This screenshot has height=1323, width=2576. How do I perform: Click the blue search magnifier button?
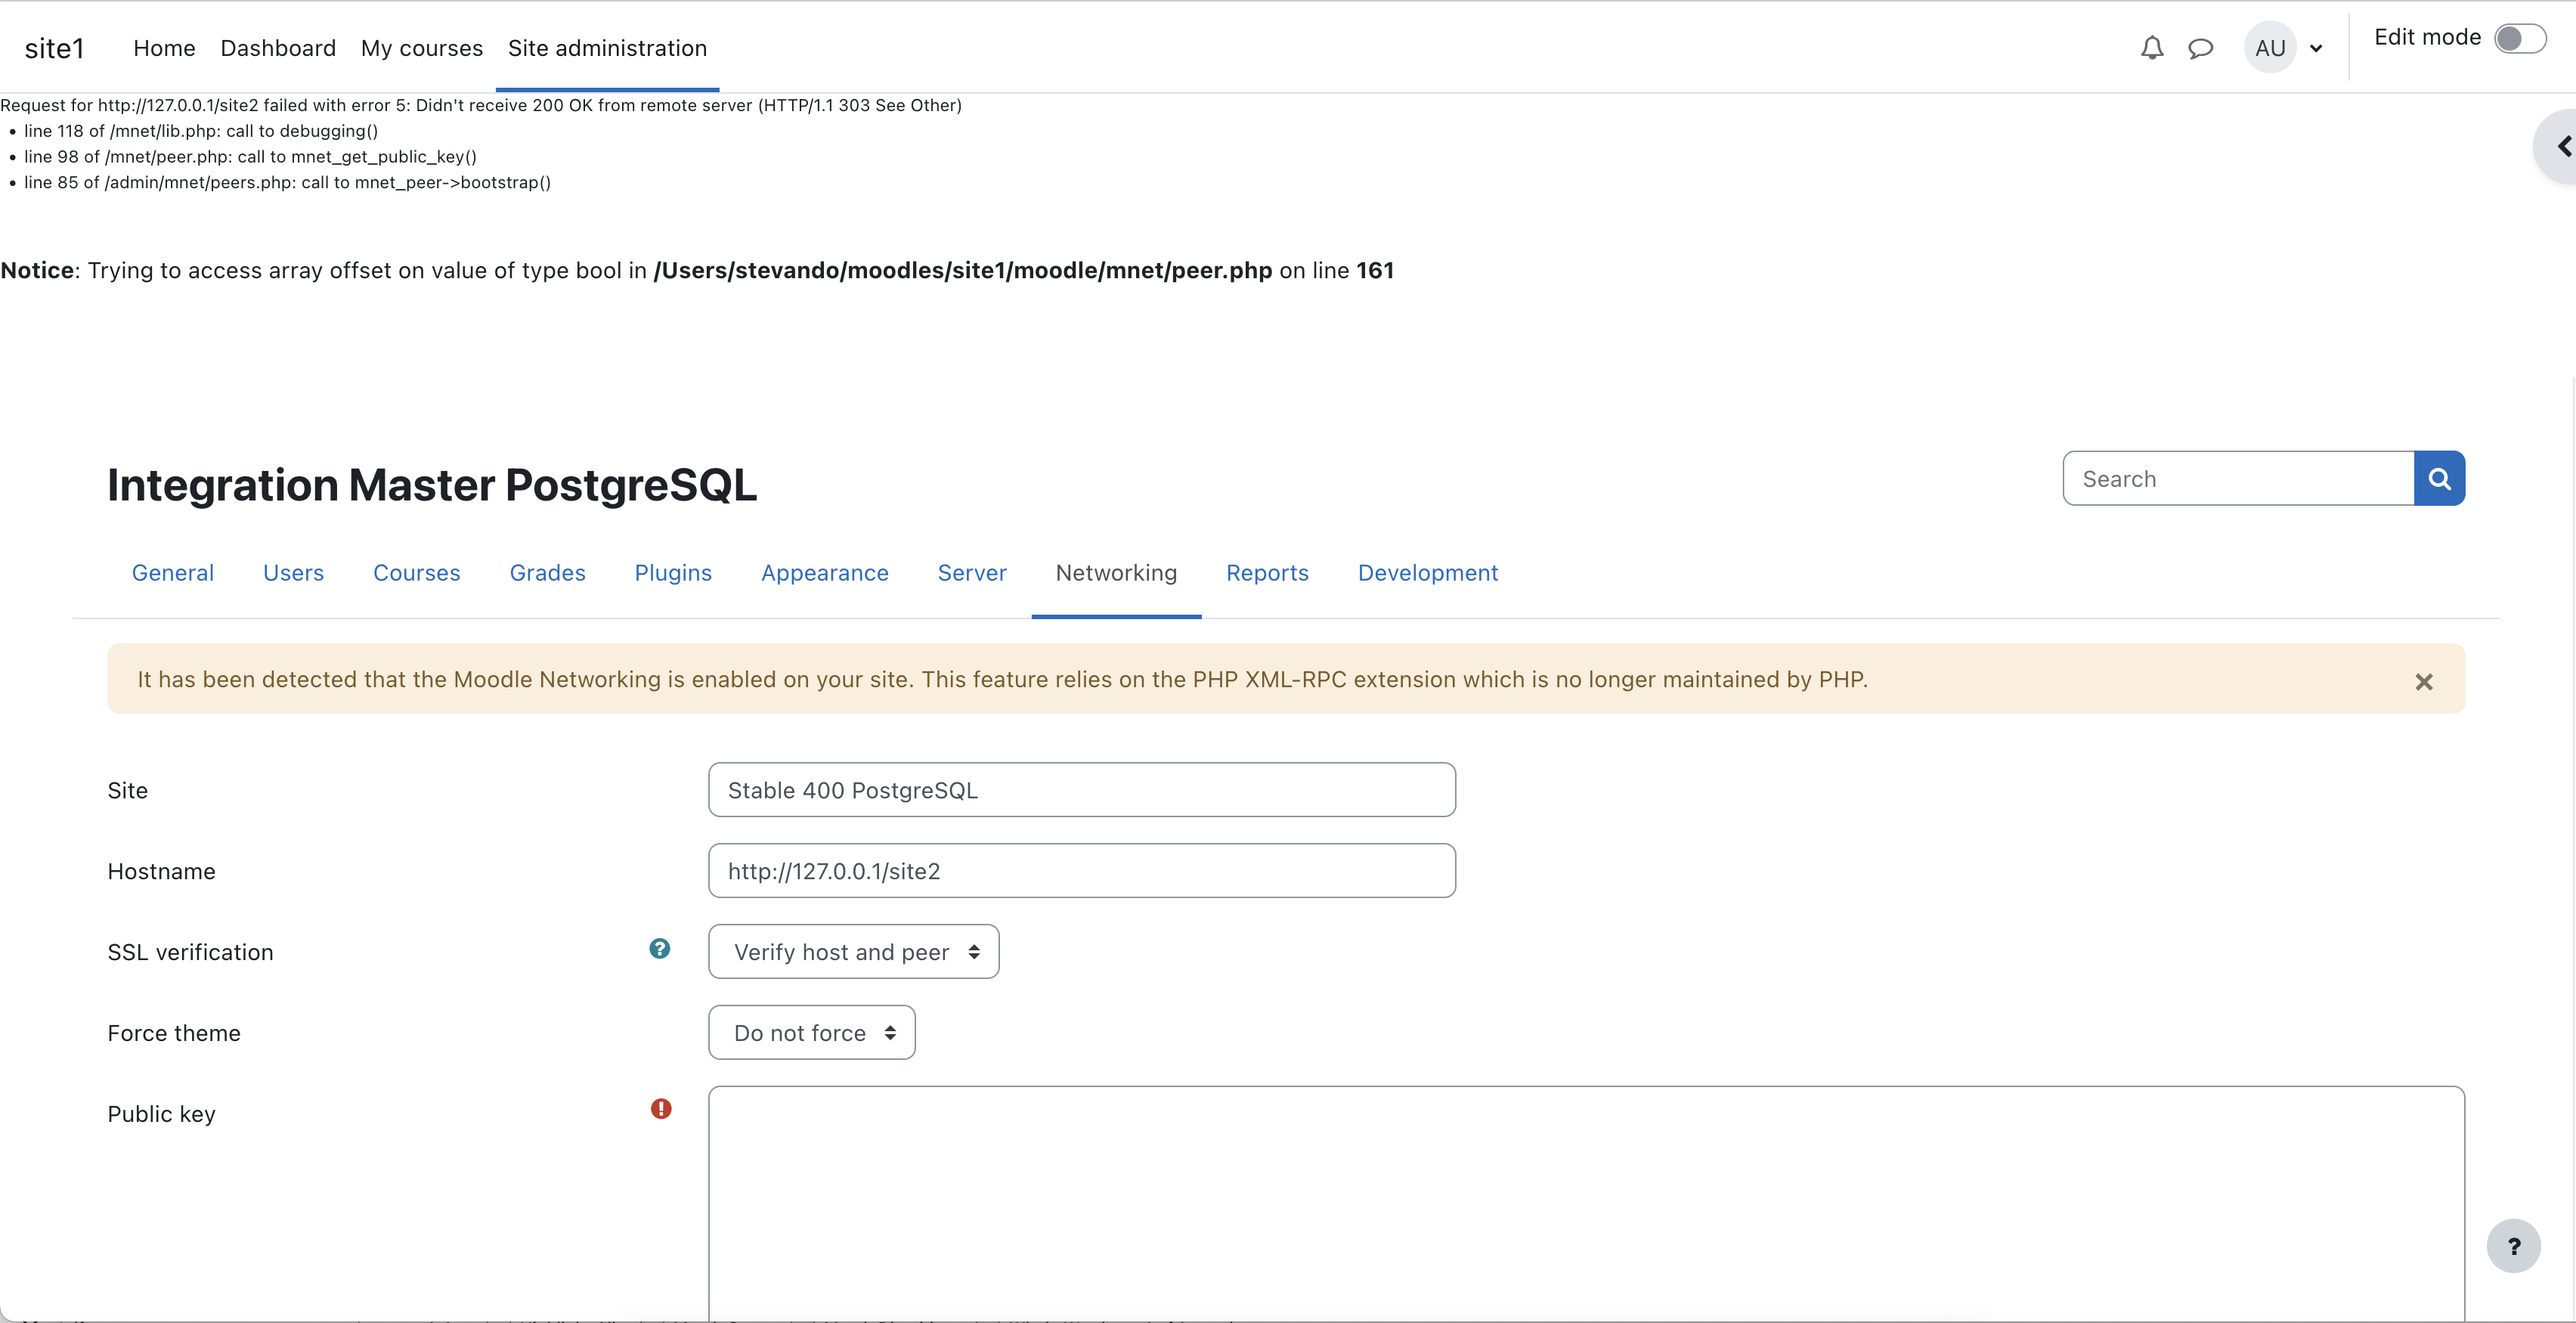[x=2439, y=479]
